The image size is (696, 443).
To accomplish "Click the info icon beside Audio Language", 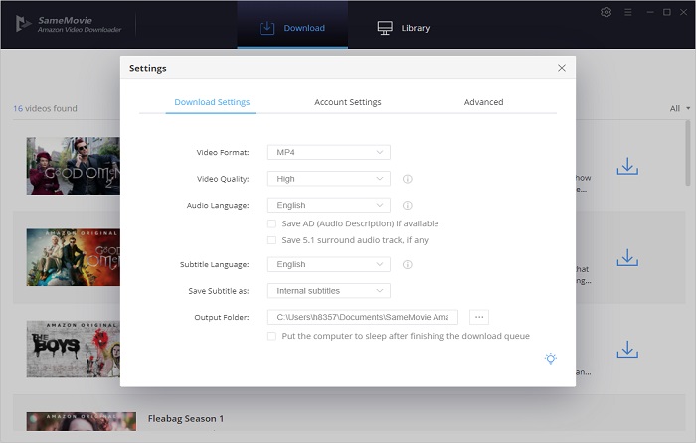I will (x=408, y=205).
